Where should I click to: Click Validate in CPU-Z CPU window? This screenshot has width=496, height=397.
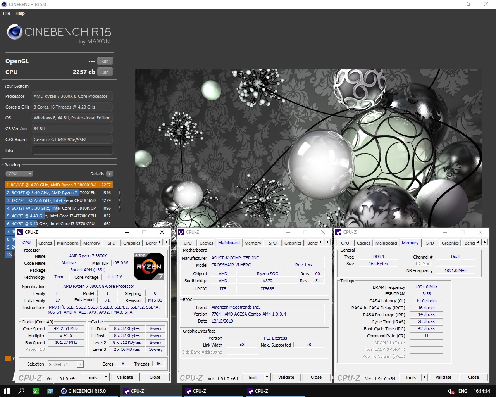click(125, 377)
